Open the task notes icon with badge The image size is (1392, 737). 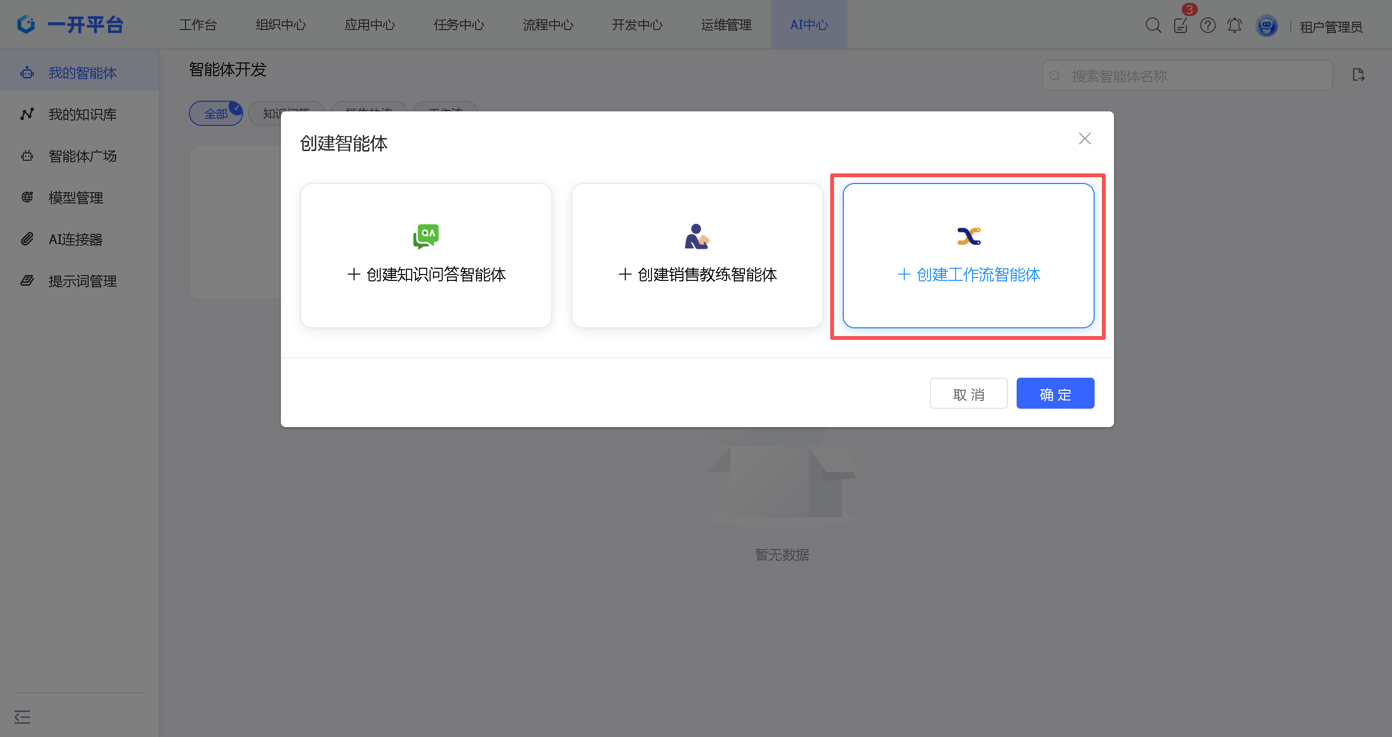click(x=1180, y=25)
